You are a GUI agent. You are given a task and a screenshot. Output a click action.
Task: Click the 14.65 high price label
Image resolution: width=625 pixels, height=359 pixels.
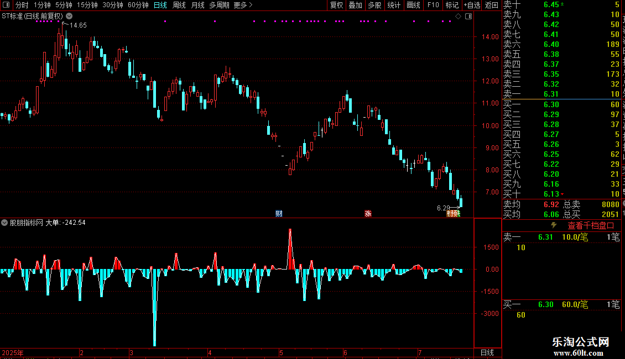click(78, 25)
